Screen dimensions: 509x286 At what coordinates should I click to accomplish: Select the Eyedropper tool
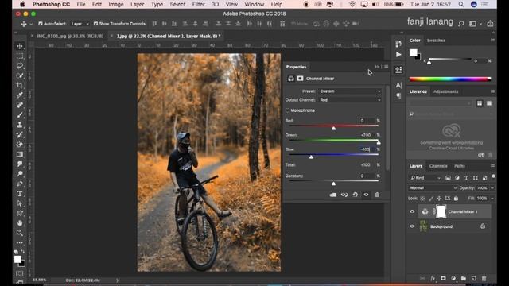pos(20,95)
